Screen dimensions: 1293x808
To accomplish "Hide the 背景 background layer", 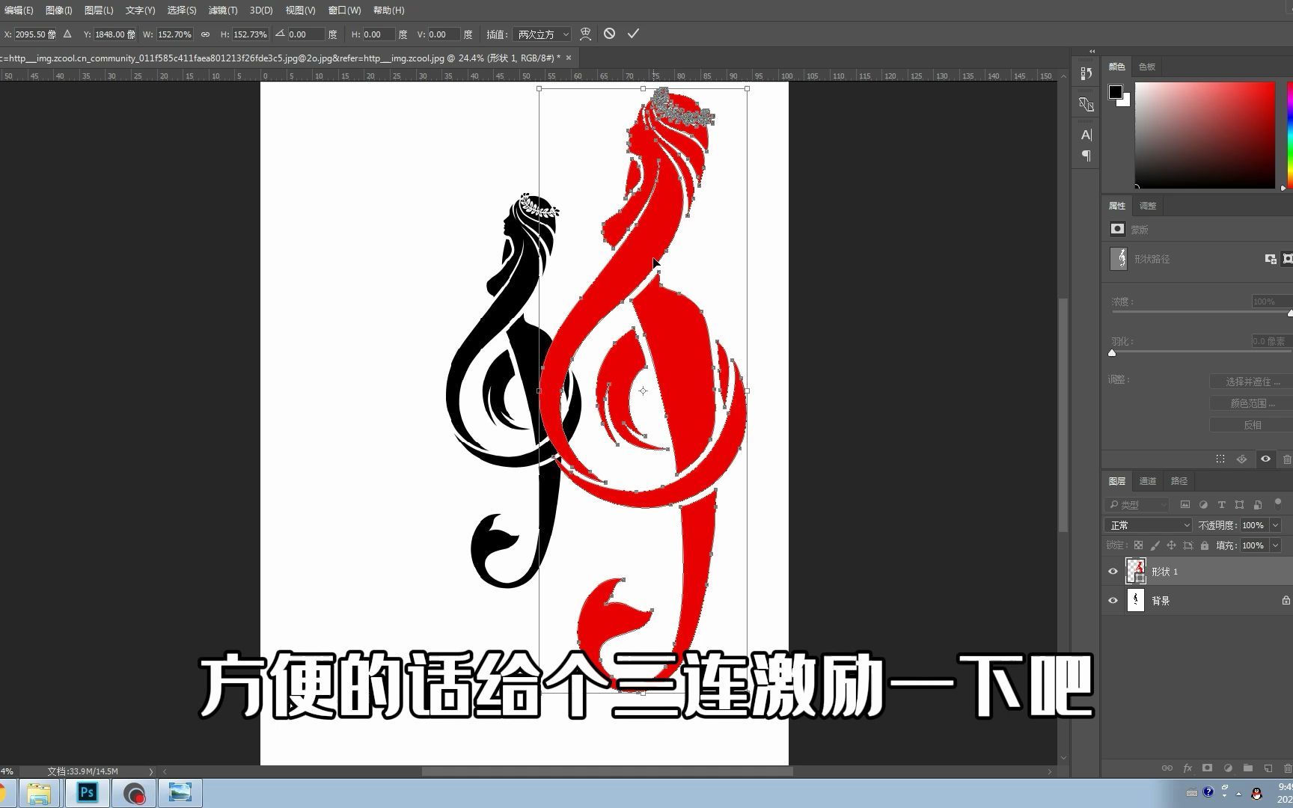I will click(1113, 599).
